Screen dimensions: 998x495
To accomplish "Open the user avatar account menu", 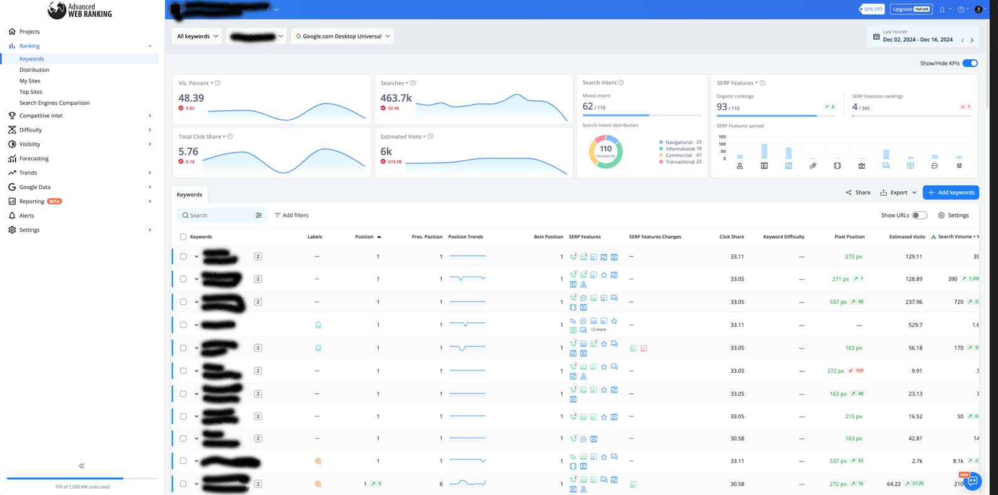I will point(979,9).
